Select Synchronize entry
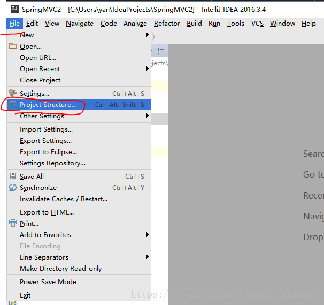Image resolution: width=324 pixels, height=305 pixels. pos(79,188)
